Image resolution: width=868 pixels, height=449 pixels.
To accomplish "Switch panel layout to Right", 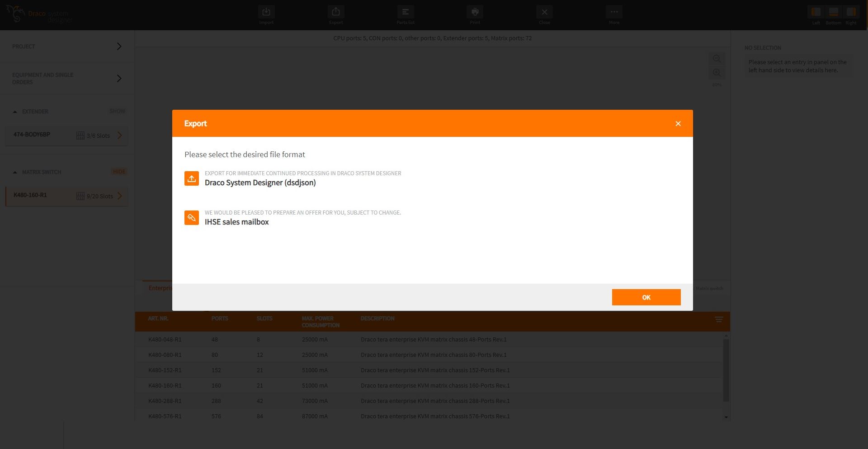I will [x=851, y=12].
